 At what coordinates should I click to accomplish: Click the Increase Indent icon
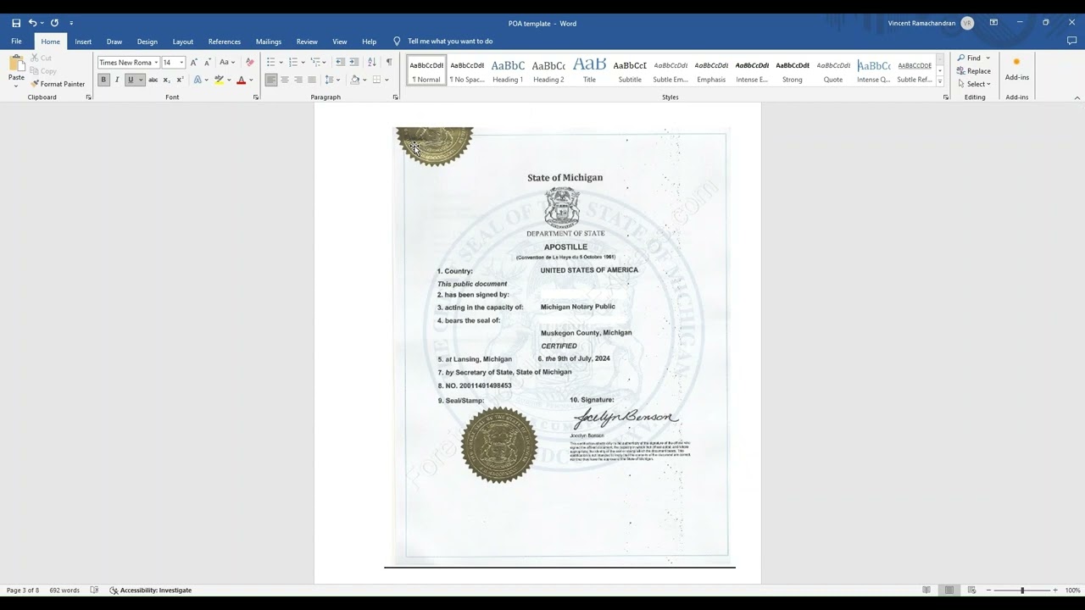pyautogui.click(x=353, y=62)
